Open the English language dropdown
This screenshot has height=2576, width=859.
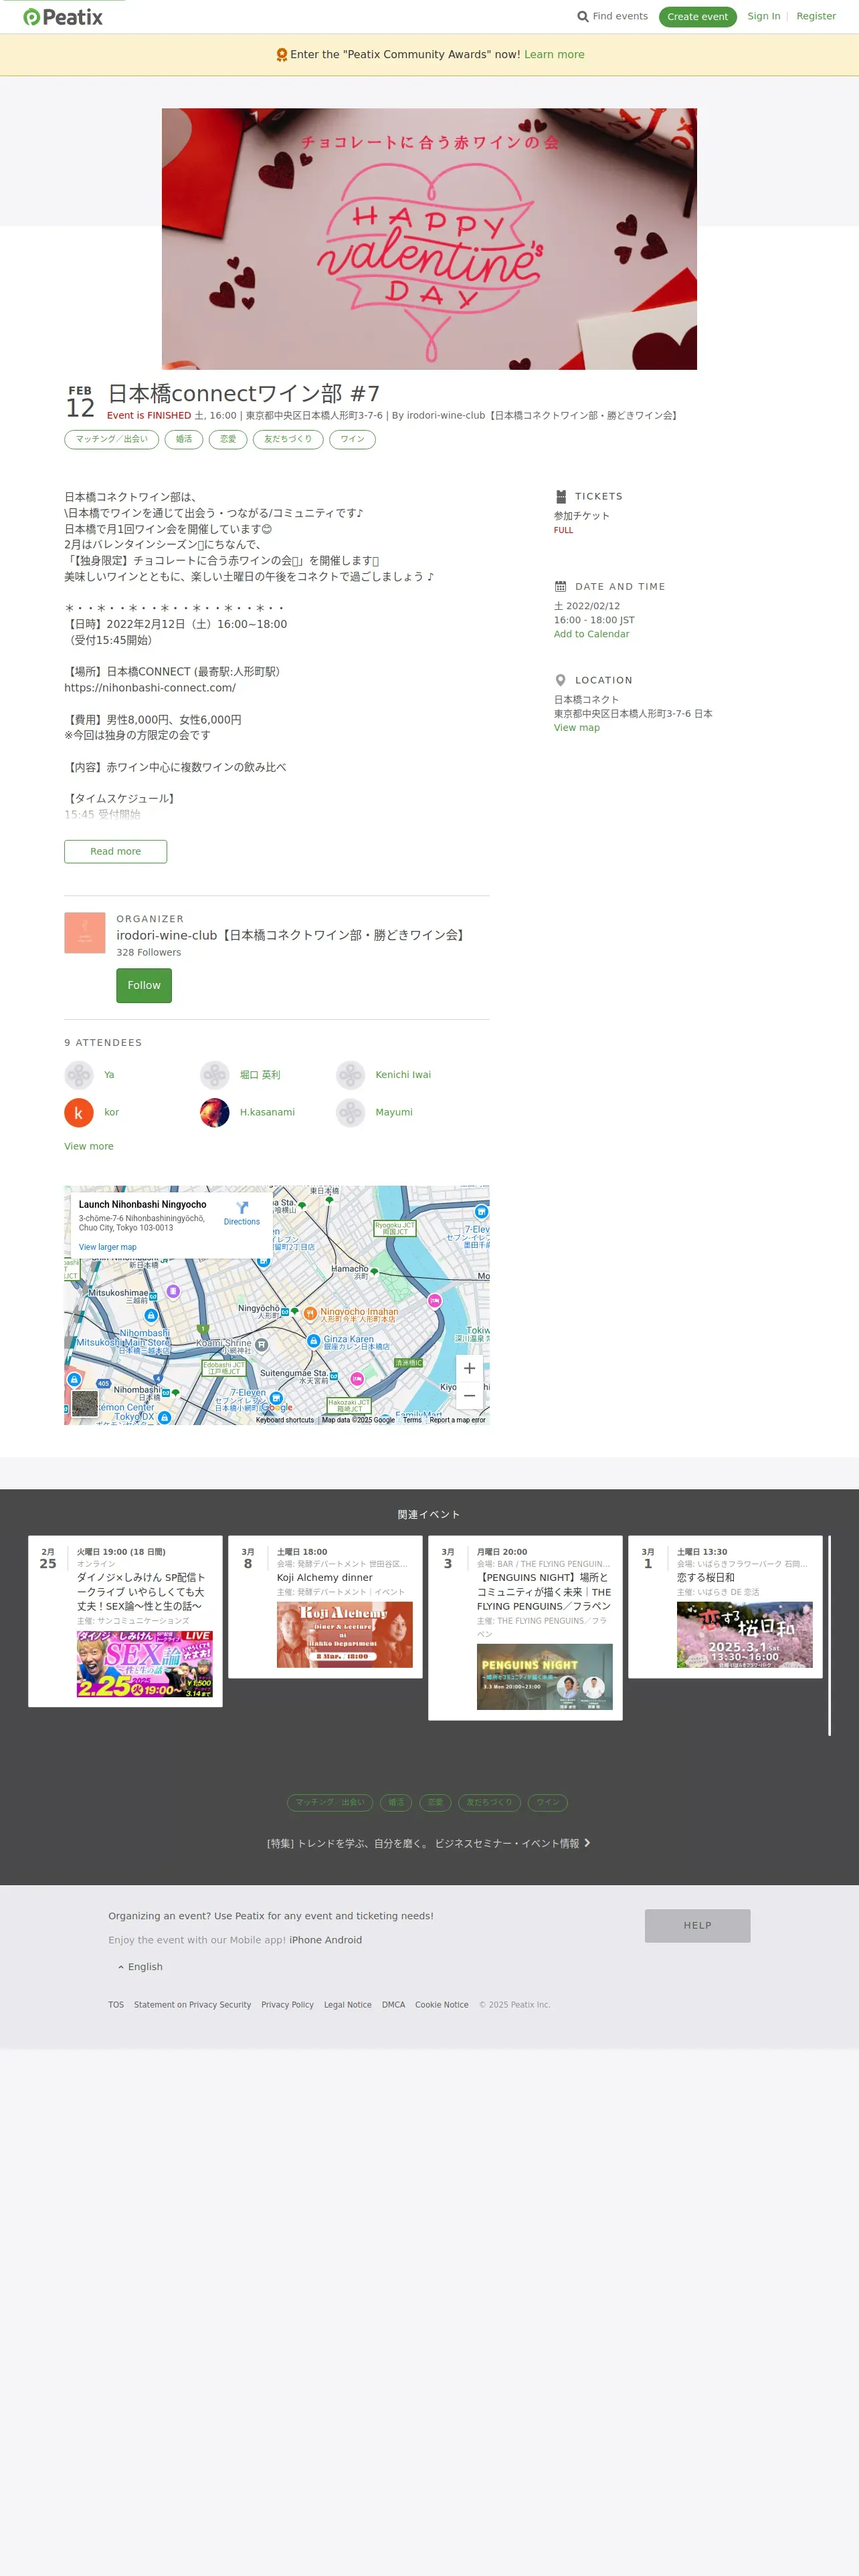(x=140, y=1966)
